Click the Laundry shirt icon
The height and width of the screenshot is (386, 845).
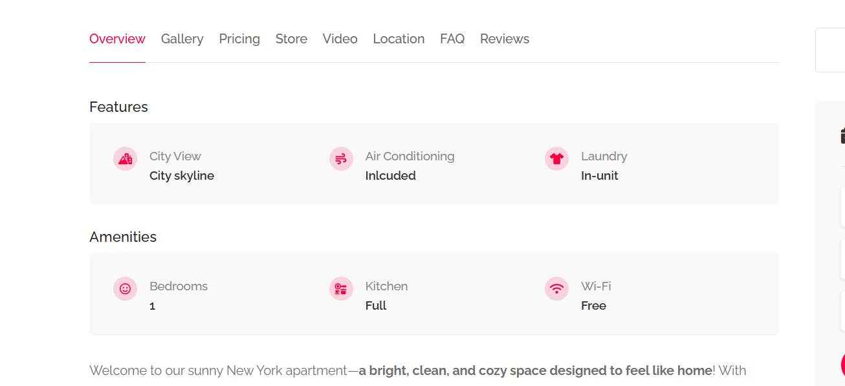(556, 158)
